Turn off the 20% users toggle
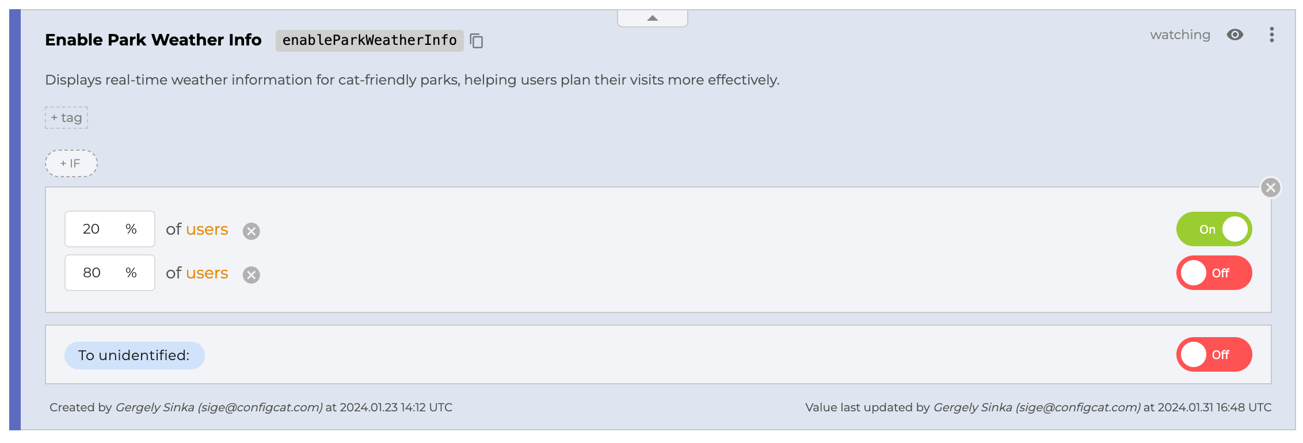 click(1214, 229)
